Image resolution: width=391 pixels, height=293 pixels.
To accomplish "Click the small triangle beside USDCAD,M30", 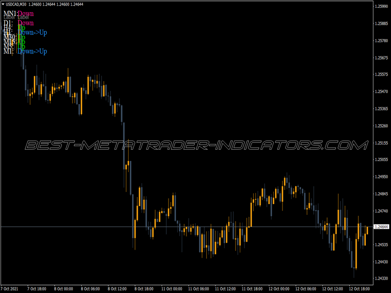I will (3, 4).
